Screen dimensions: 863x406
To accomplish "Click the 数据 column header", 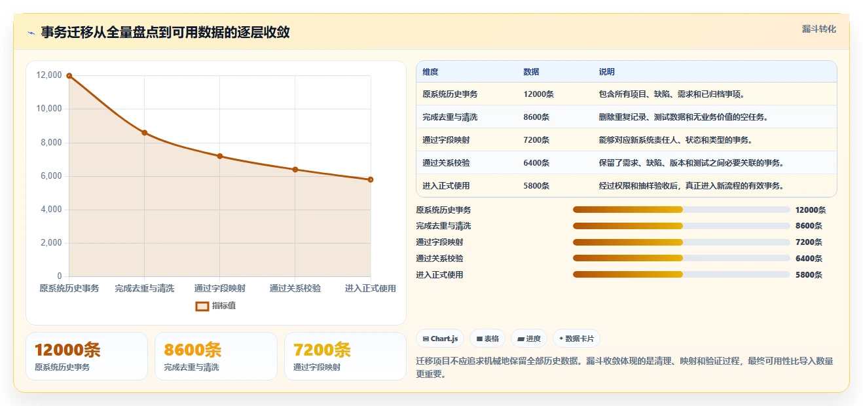I will pyautogui.click(x=532, y=72).
